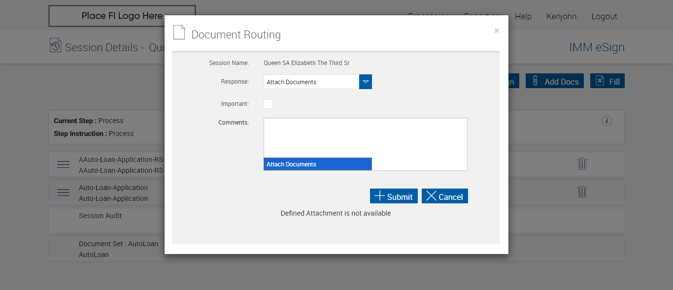Click the drag handle for AAuto-Loan-Application-RS row
673x290 pixels.
[x=64, y=164]
